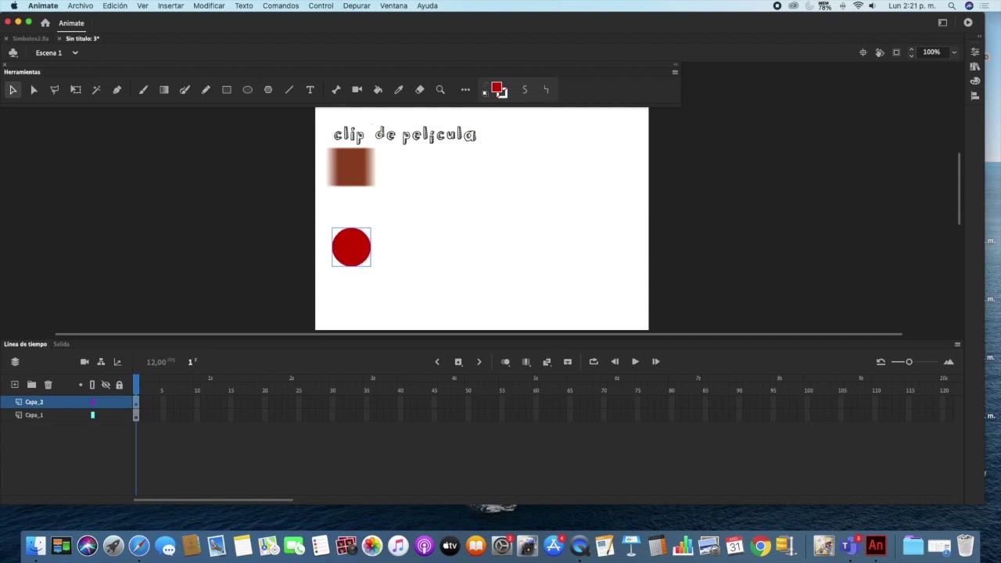The image size is (1001, 563).
Task: Select the Eraser tool
Action: tap(419, 90)
